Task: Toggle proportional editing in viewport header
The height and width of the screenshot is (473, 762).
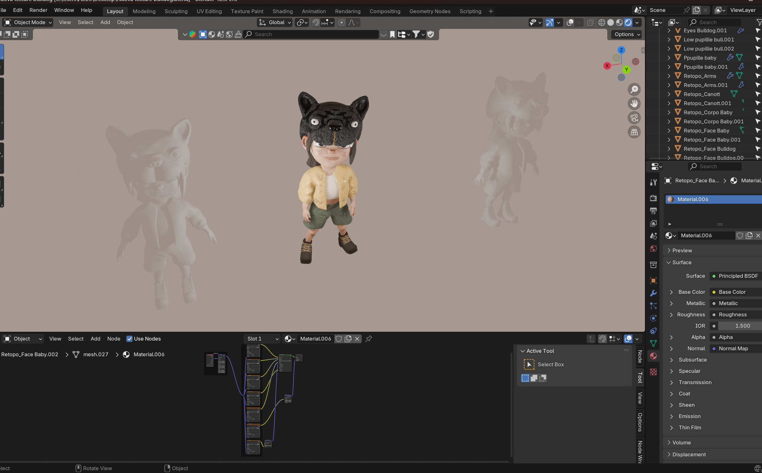Action: (342, 22)
